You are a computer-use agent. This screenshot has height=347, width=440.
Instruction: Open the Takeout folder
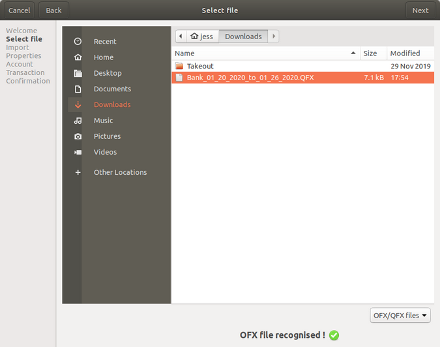[199, 66]
